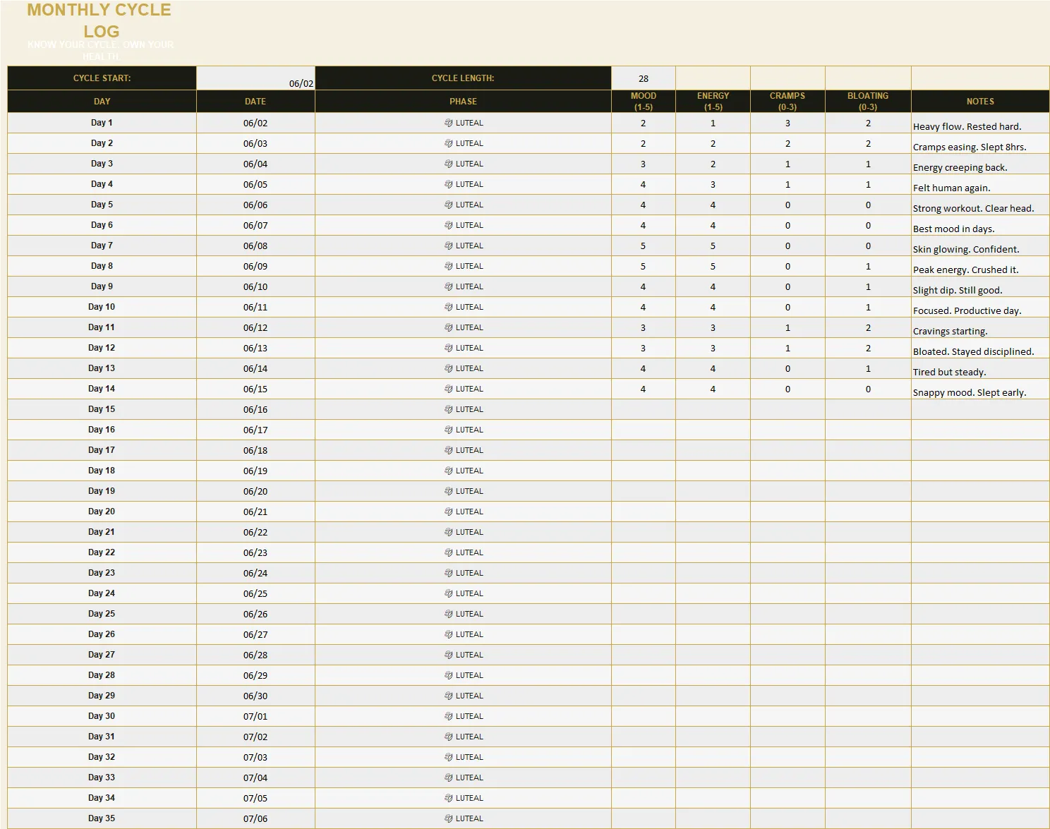1050x829 pixels.
Task: Select the CYCLE LENGTH: label cell
Action: point(463,78)
